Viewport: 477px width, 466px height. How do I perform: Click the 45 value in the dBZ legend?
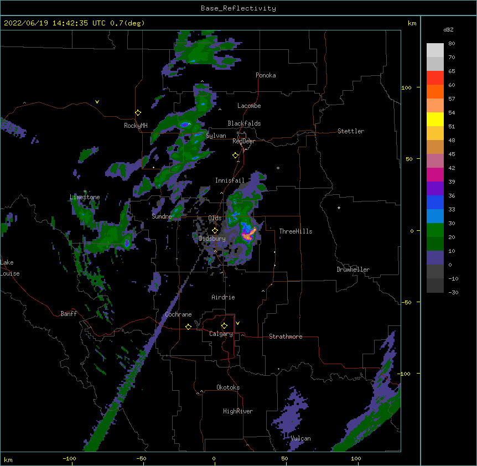[x=452, y=154]
